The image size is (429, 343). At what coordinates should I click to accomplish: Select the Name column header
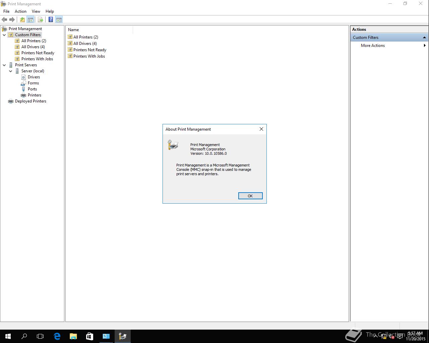[x=73, y=29]
